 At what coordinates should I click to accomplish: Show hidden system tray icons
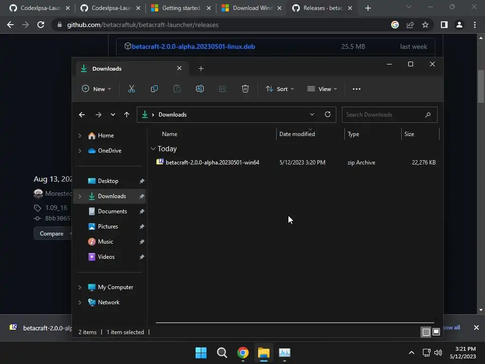click(412, 353)
